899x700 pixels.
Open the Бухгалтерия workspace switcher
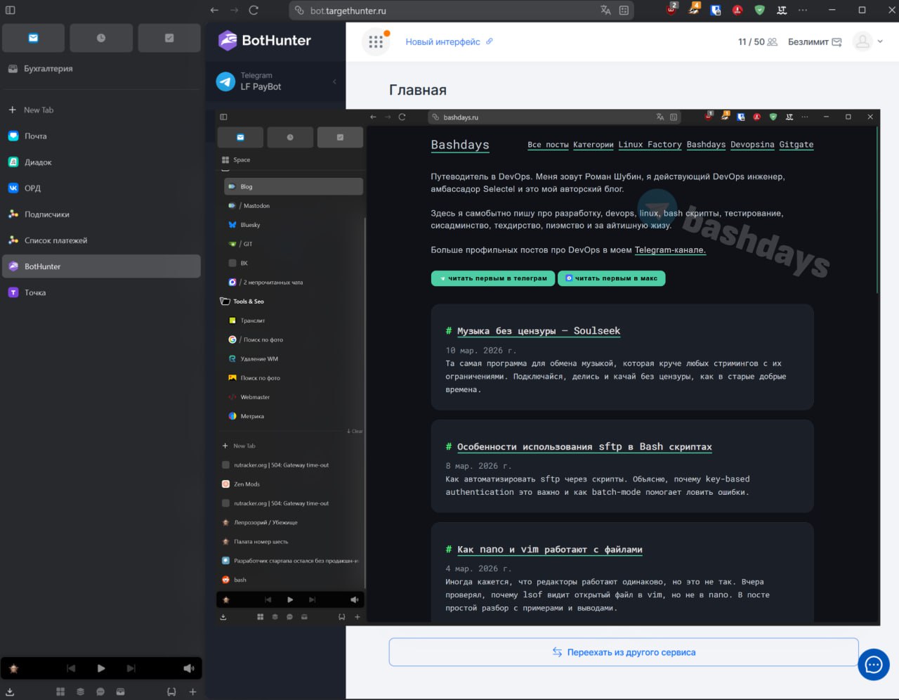[48, 69]
